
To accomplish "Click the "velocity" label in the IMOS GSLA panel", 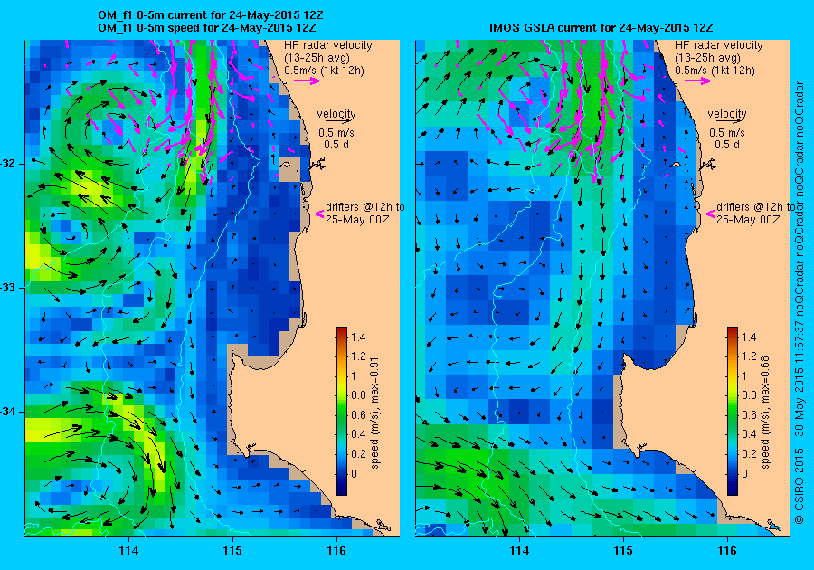I will coord(727,113).
